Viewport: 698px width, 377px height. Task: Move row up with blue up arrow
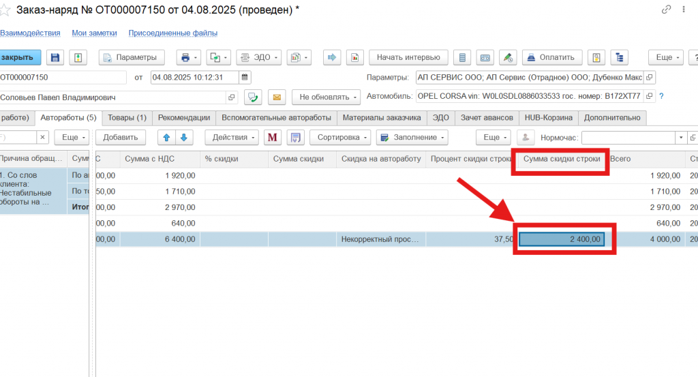pos(166,137)
